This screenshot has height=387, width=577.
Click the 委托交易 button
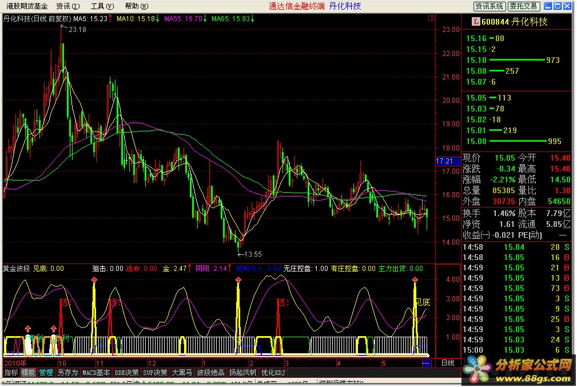[524, 6]
